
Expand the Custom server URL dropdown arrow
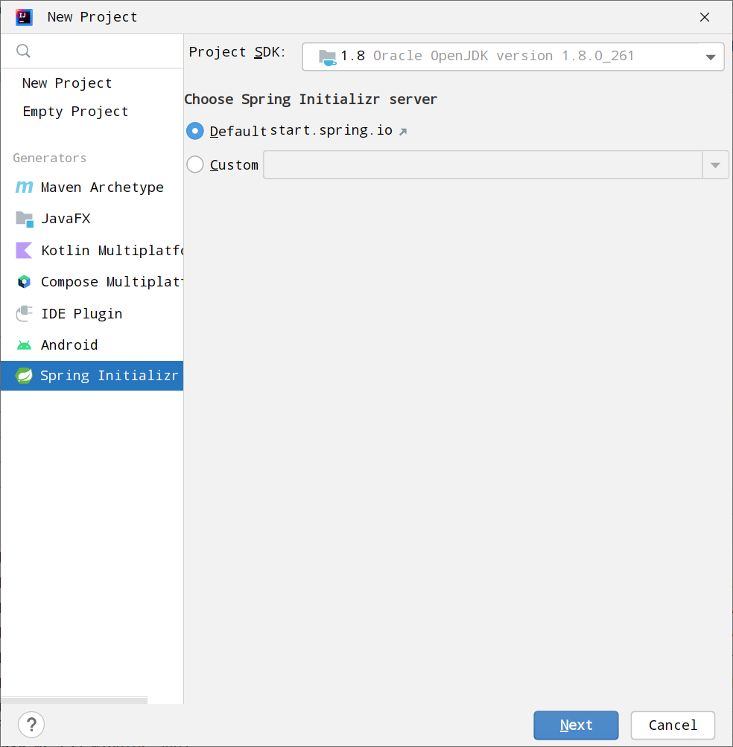click(715, 165)
